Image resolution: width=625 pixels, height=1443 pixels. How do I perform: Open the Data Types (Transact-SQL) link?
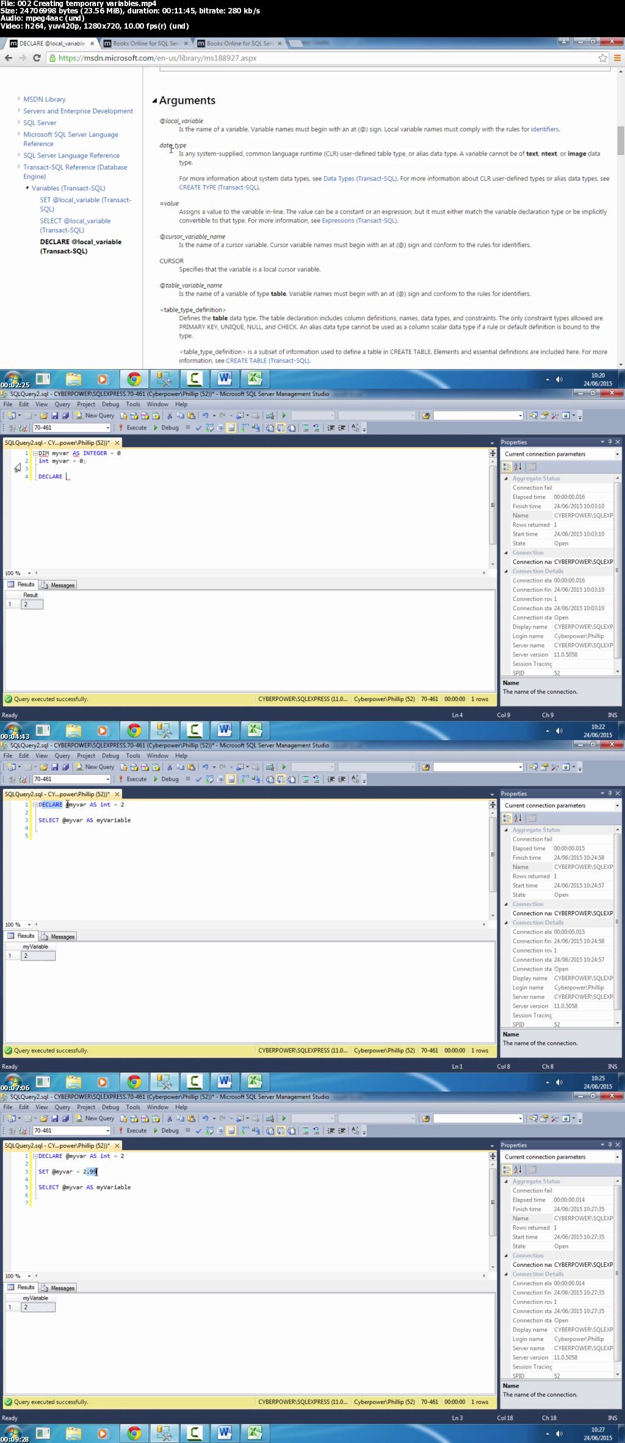(x=360, y=179)
